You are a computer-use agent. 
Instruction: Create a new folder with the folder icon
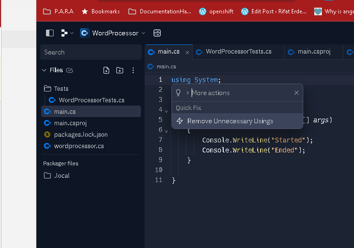pyautogui.click(x=120, y=70)
